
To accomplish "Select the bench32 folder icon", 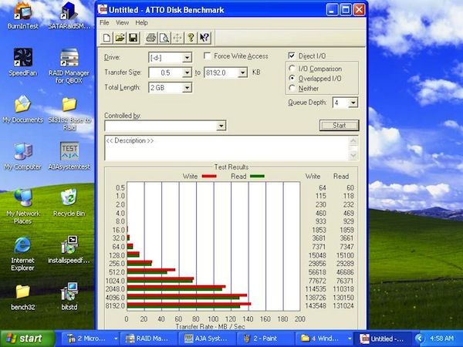I will [22, 297].
